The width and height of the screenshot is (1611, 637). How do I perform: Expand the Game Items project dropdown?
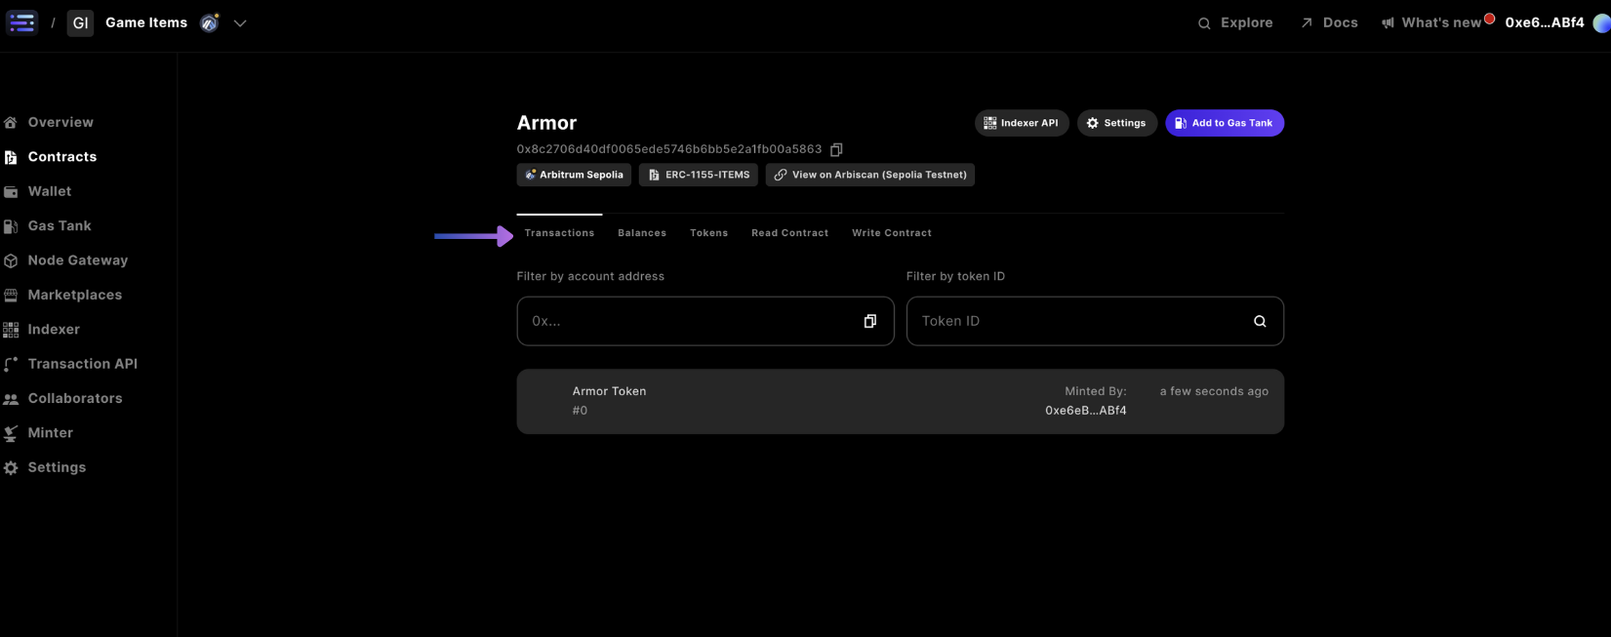tap(240, 23)
